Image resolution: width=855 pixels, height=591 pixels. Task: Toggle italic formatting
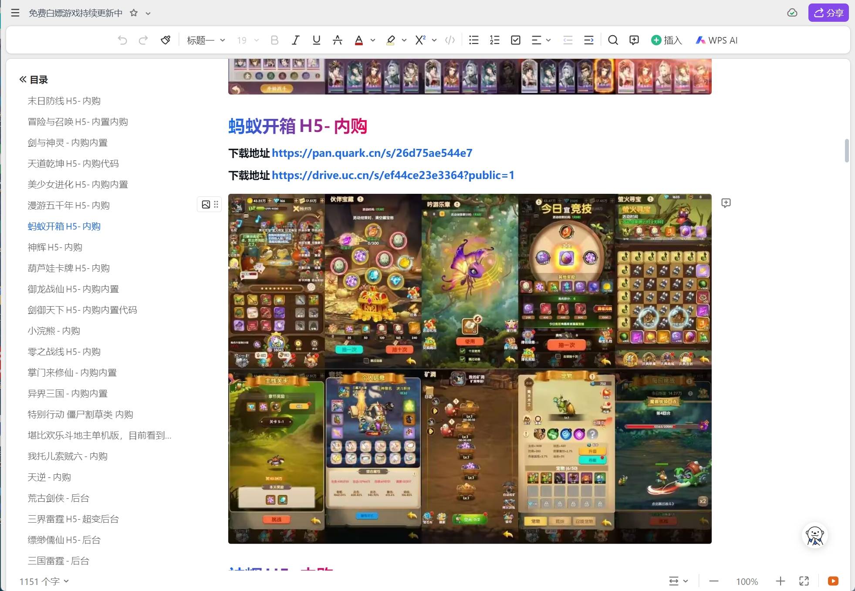click(295, 40)
